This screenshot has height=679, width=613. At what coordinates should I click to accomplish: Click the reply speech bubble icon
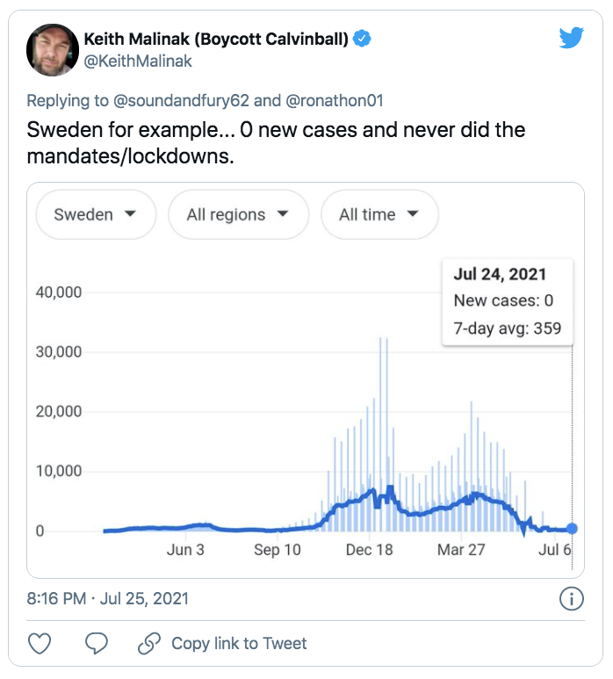(97, 643)
